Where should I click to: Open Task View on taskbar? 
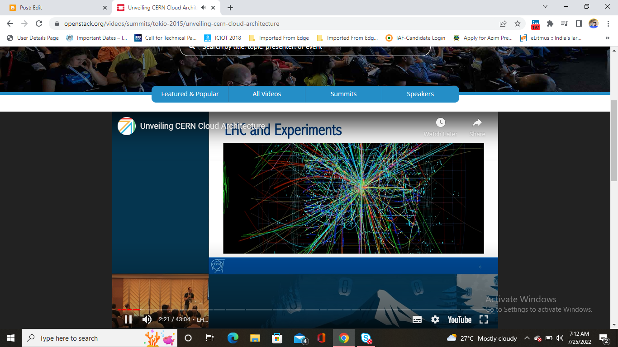(210, 338)
